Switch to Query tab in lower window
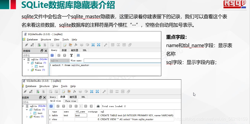Image resolution: width=250 pixels, height=124 pixels. tap(53, 97)
